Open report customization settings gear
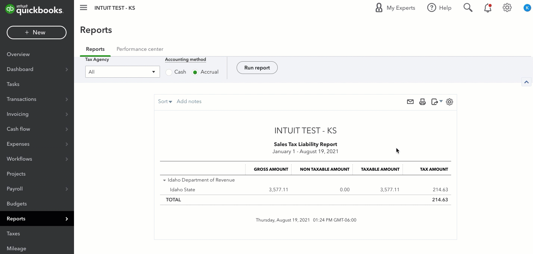 [450, 102]
